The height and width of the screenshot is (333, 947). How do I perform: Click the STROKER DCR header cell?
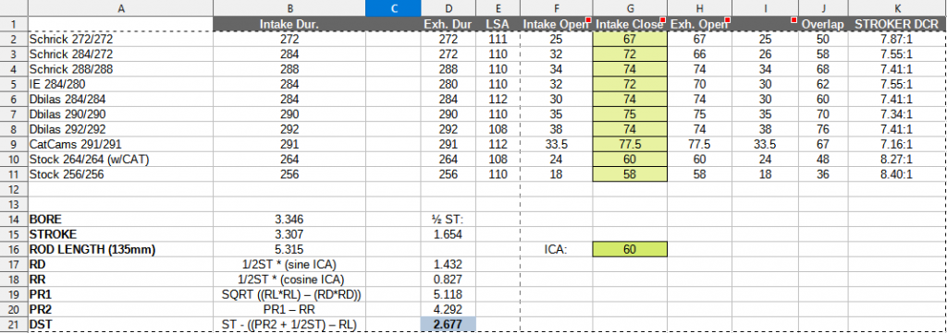coord(897,24)
